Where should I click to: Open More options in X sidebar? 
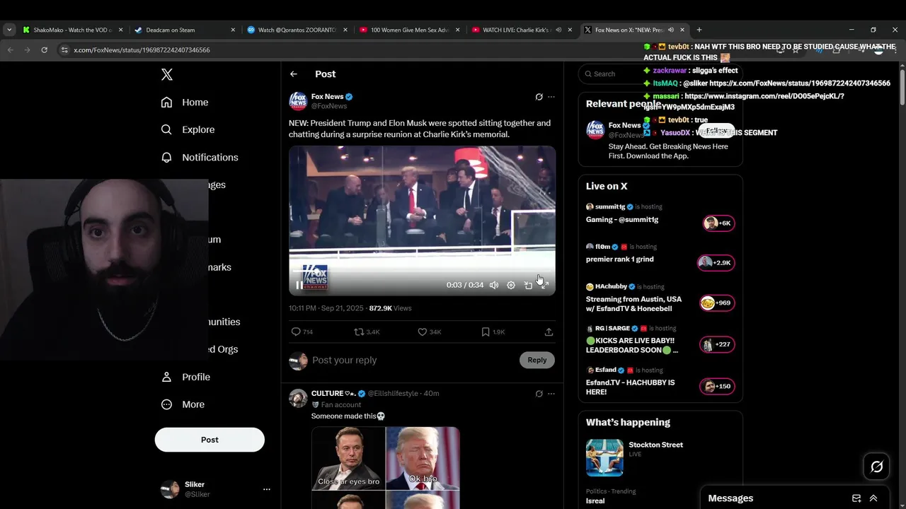183,404
